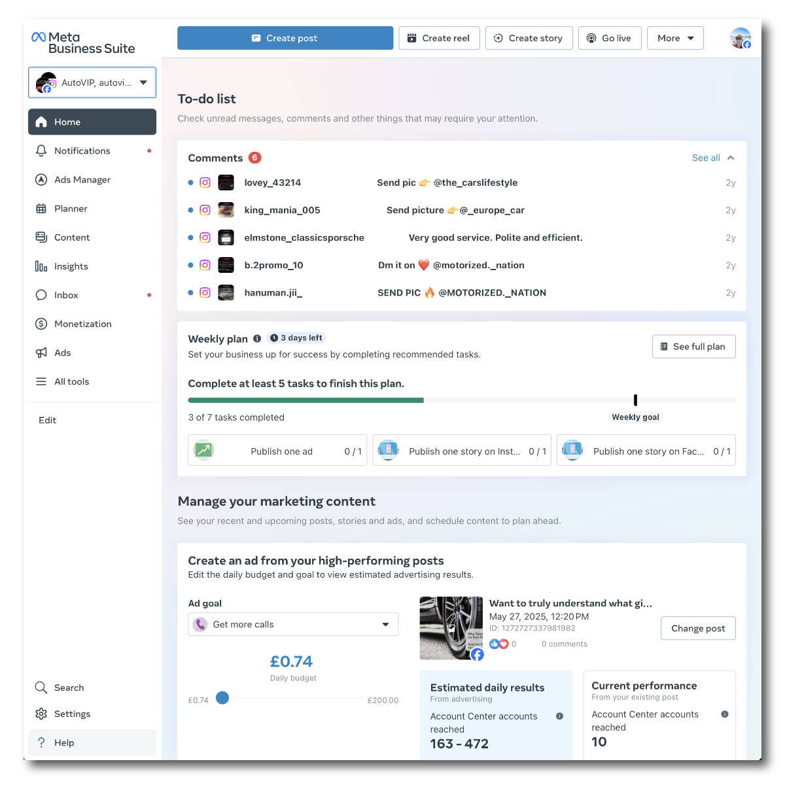
Task: Expand the AutoVIP account switcher dropdown
Action: 92,82
